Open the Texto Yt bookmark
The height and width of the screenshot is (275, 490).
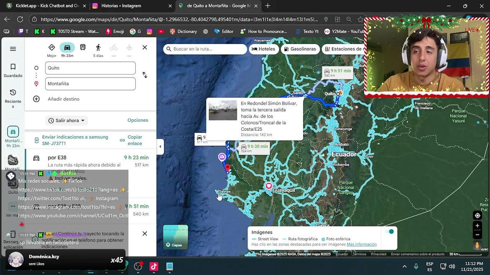307,31
